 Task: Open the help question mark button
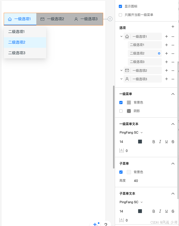(x=106, y=224)
